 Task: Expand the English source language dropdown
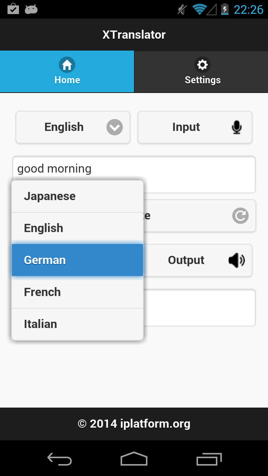73,127
